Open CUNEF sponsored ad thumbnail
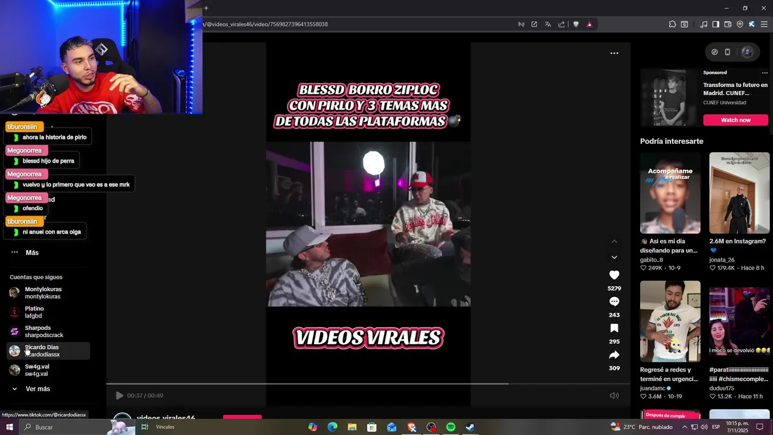The width and height of the screenshot is (773, 435). point(670,97)
